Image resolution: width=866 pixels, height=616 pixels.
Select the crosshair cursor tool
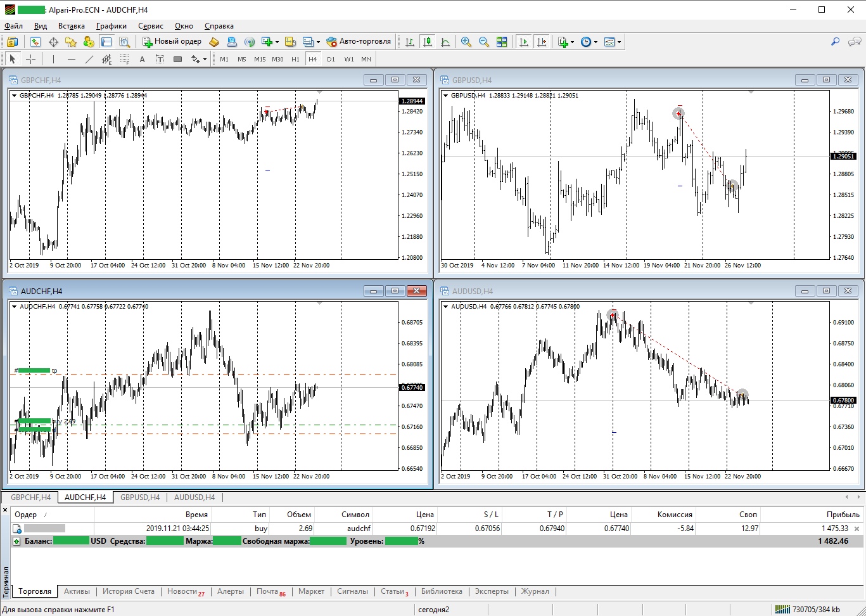tap(30, 59)
